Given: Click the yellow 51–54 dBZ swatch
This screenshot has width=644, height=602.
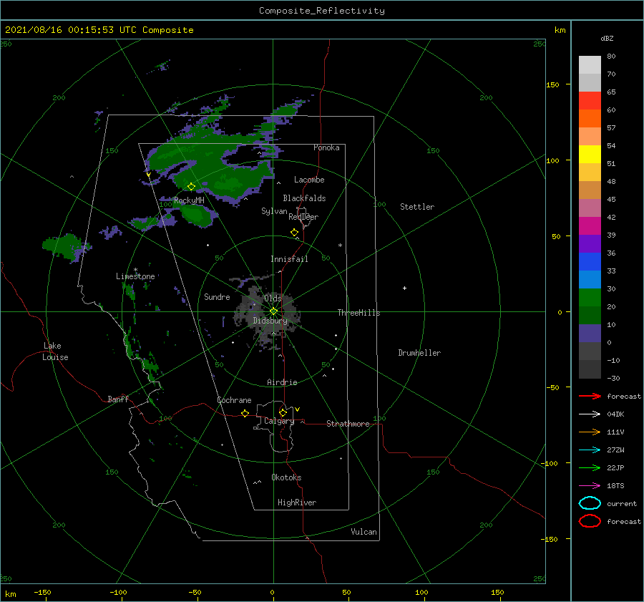Looking at the screenshot, I should point(590,155).
